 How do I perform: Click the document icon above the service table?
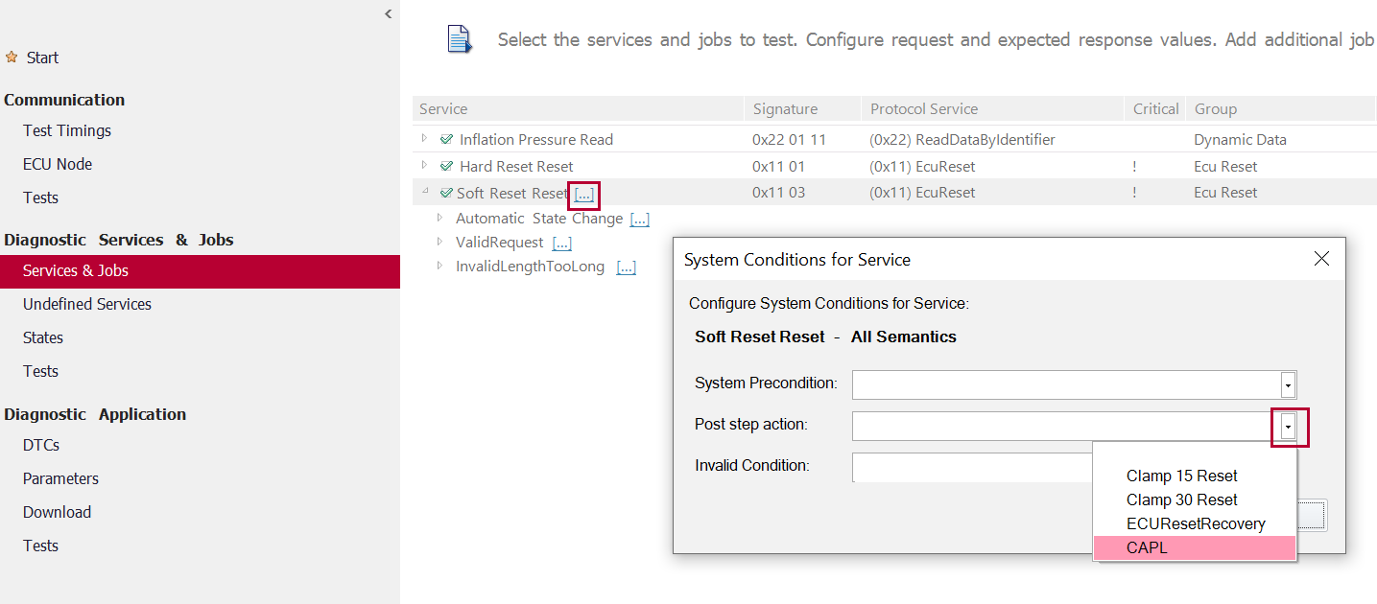pyautogui.click(x=460, y=39)
